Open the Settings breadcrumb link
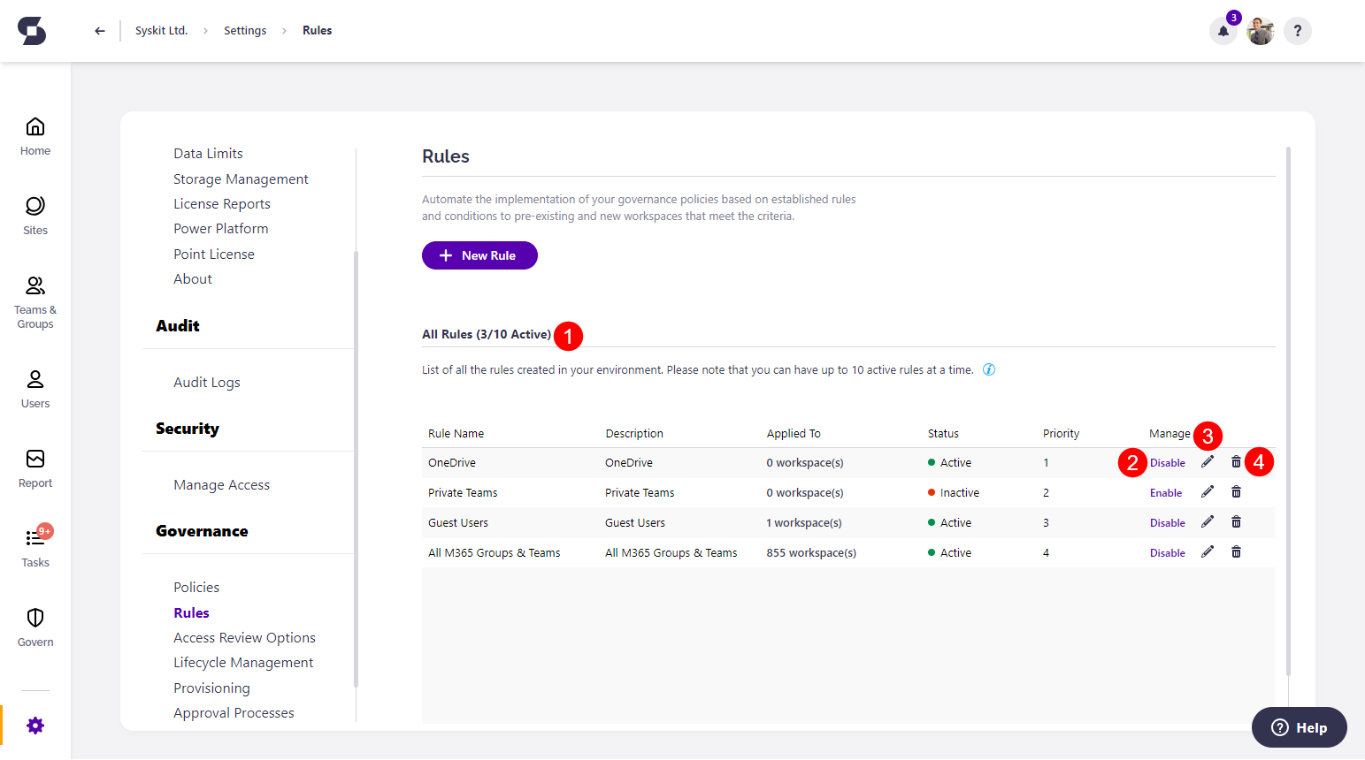 pos(245,30)
